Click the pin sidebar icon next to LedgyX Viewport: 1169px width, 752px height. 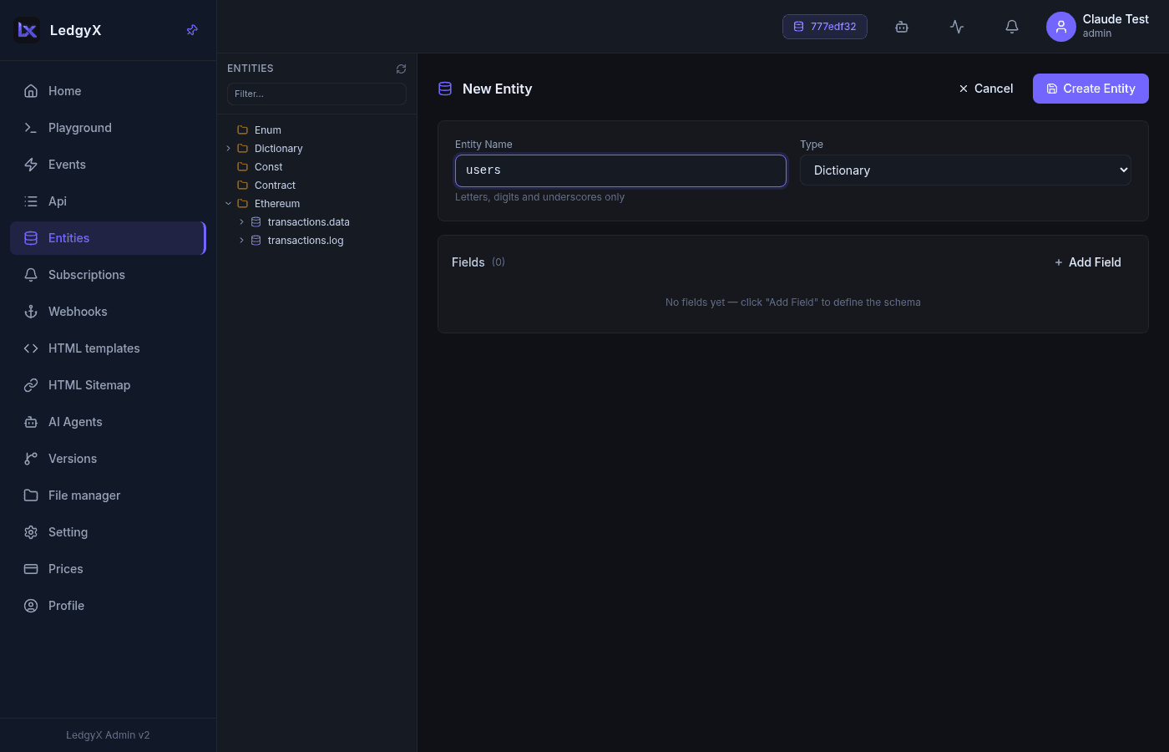click(x=192, y=30)
